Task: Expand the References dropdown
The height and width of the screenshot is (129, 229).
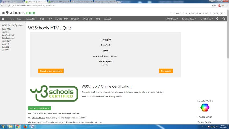Action: [189, 19]
